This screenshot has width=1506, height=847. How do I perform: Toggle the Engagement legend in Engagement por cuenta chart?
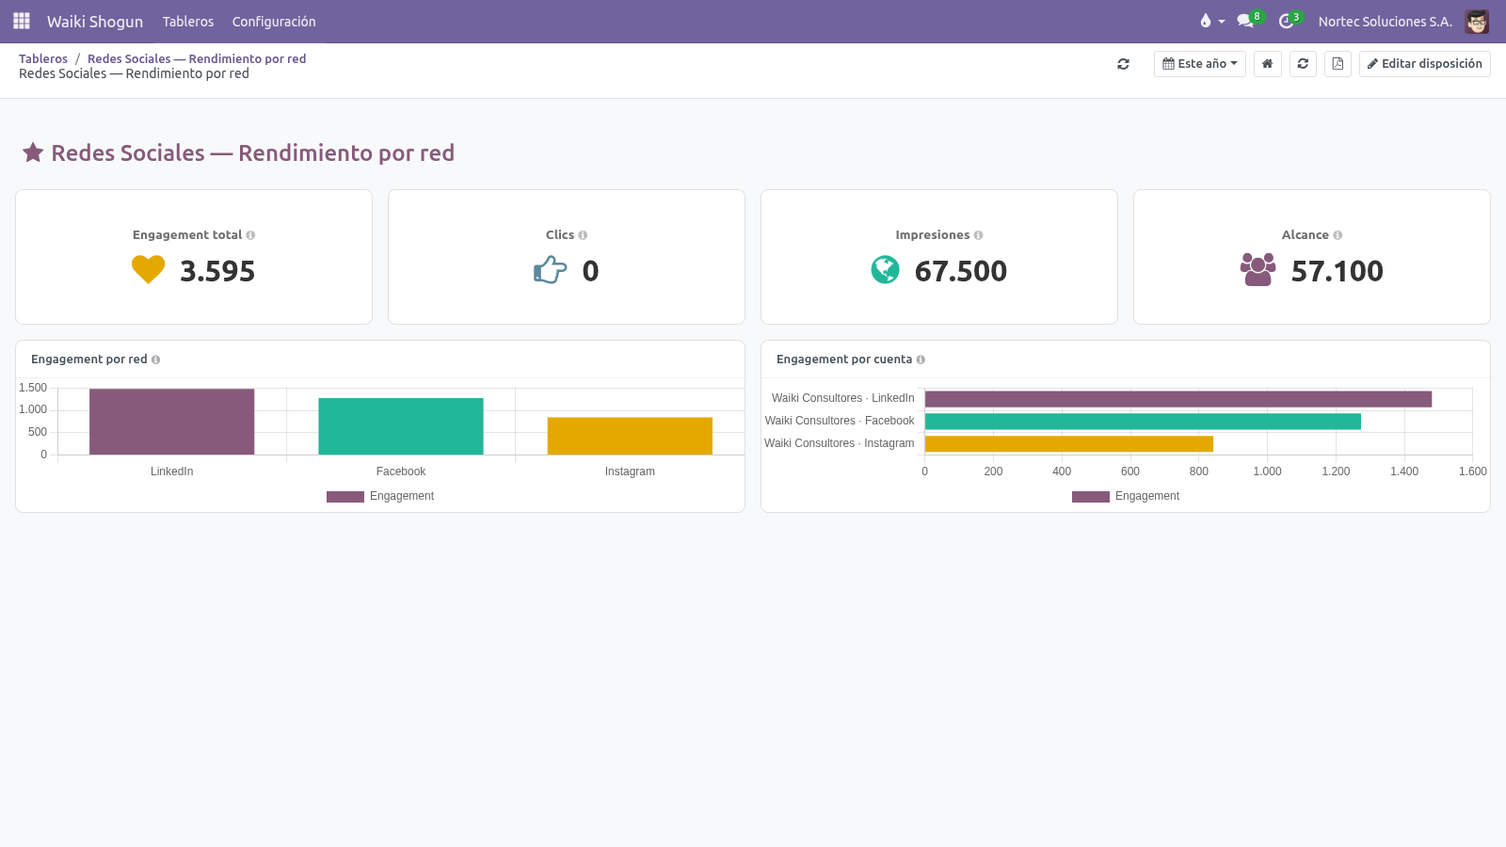click(1126, 496)
